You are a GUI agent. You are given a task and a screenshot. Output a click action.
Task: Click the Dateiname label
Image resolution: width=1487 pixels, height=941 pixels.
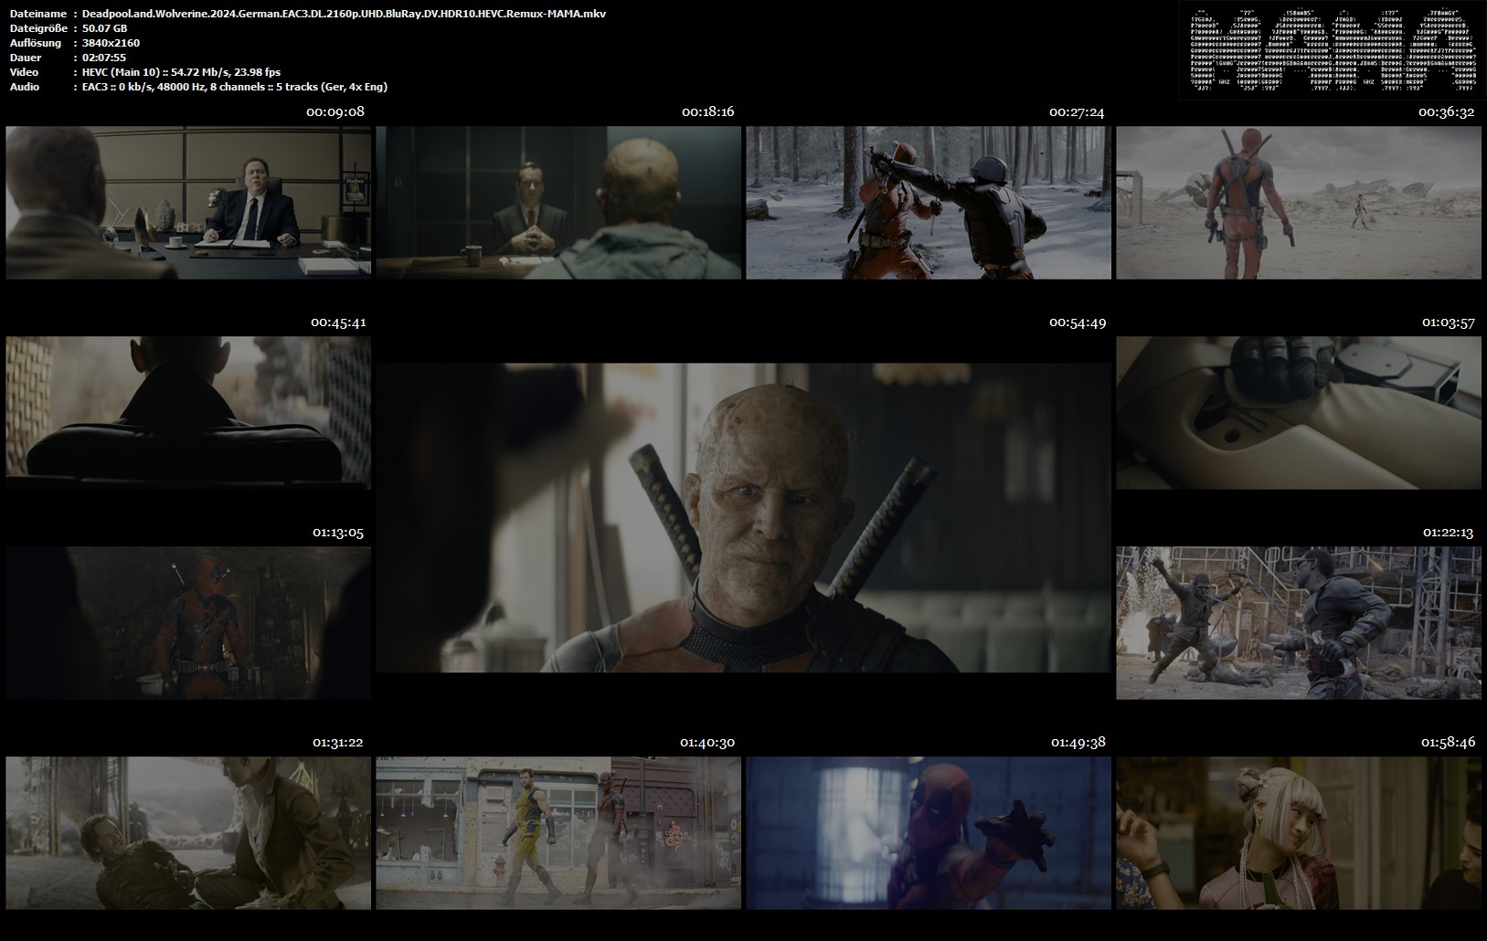tap(38, 14)
